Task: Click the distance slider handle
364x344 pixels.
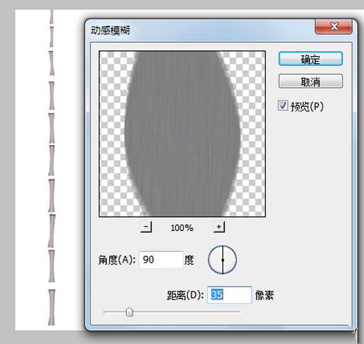Action: (x=129, y=312)
